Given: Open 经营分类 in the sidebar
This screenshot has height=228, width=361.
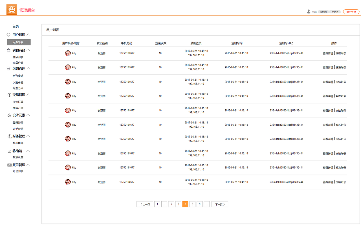Looking at the screenshot, I should point(18,88).
